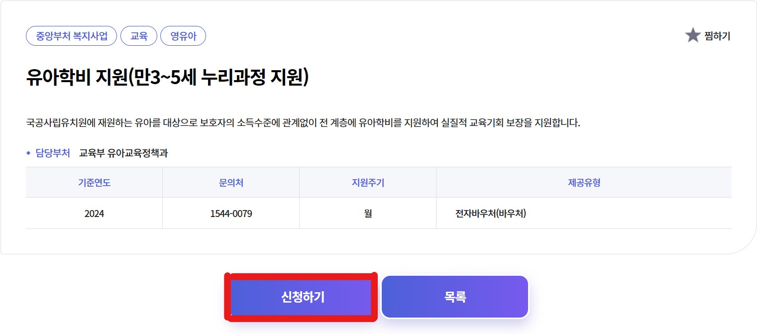
Task: Select the 영유아 tag chip
Action: 183,35
